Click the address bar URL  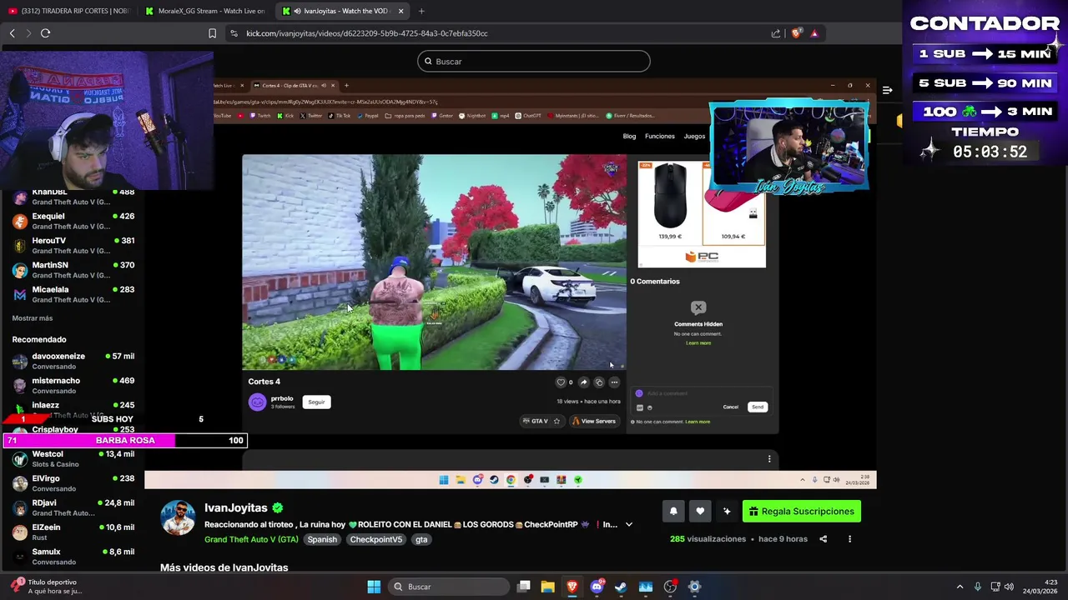(x=367, y=33)
